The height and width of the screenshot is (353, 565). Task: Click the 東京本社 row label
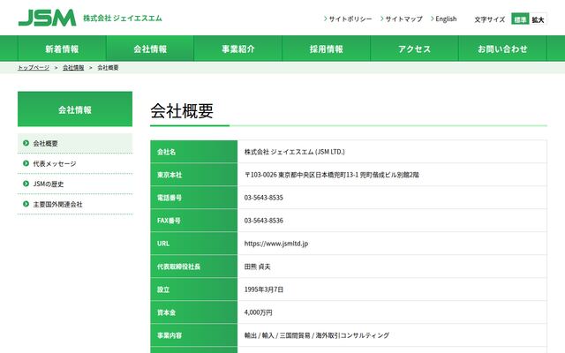point(169,175)
